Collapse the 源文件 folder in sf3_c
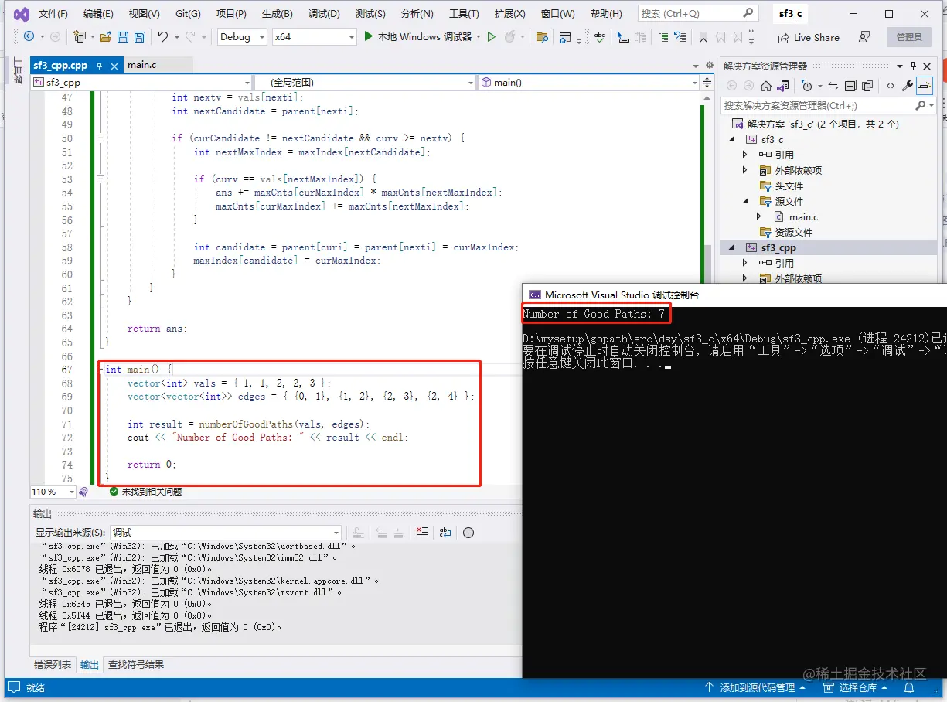 click(745, 201)
